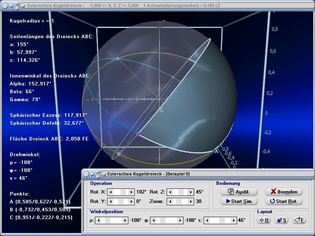Click the Rot. X value '102°'
Image resolution: width=315 pixels, height=236 pixels.
(x=141, y=192)
